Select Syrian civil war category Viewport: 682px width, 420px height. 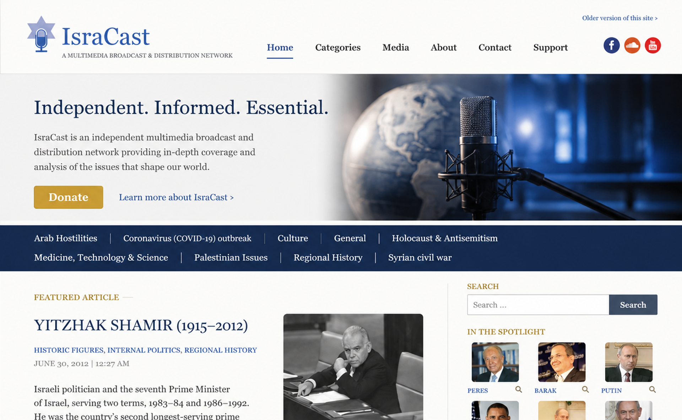click(420, 258)
